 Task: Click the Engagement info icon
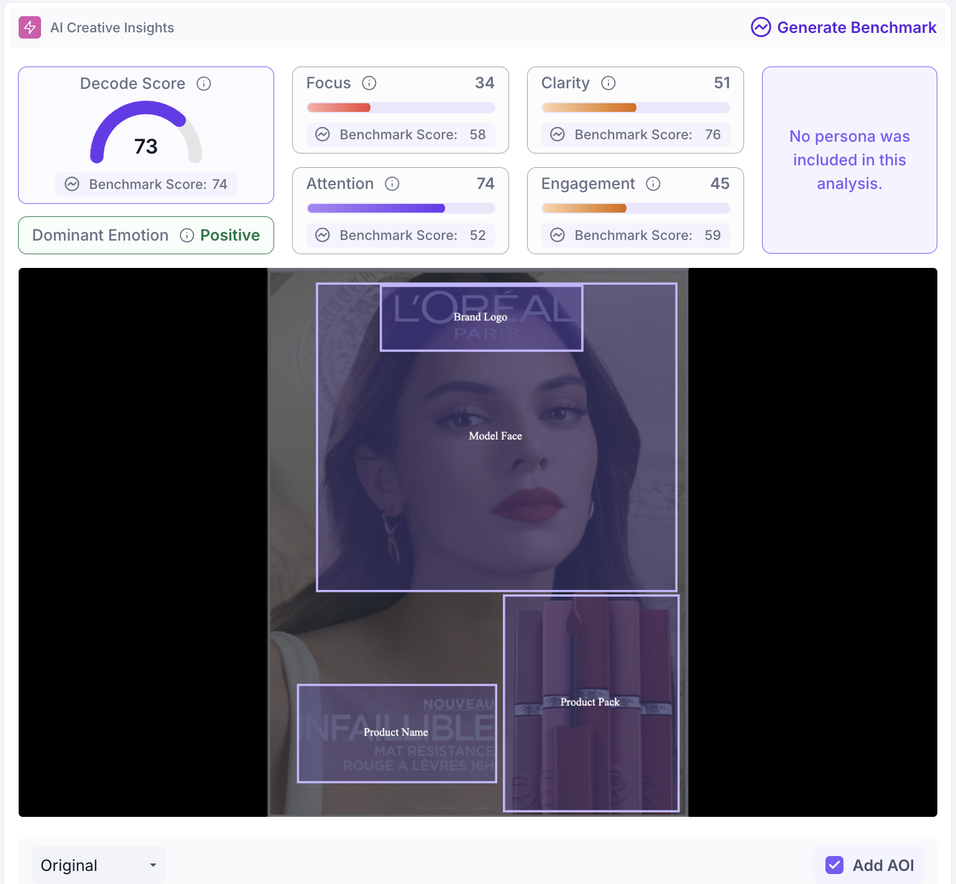pos(653,184)
